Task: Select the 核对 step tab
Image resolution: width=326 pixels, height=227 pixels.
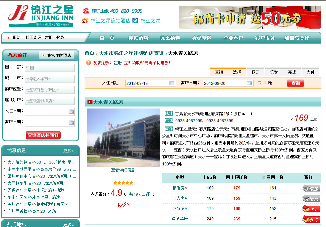Action: click(274, 72)
